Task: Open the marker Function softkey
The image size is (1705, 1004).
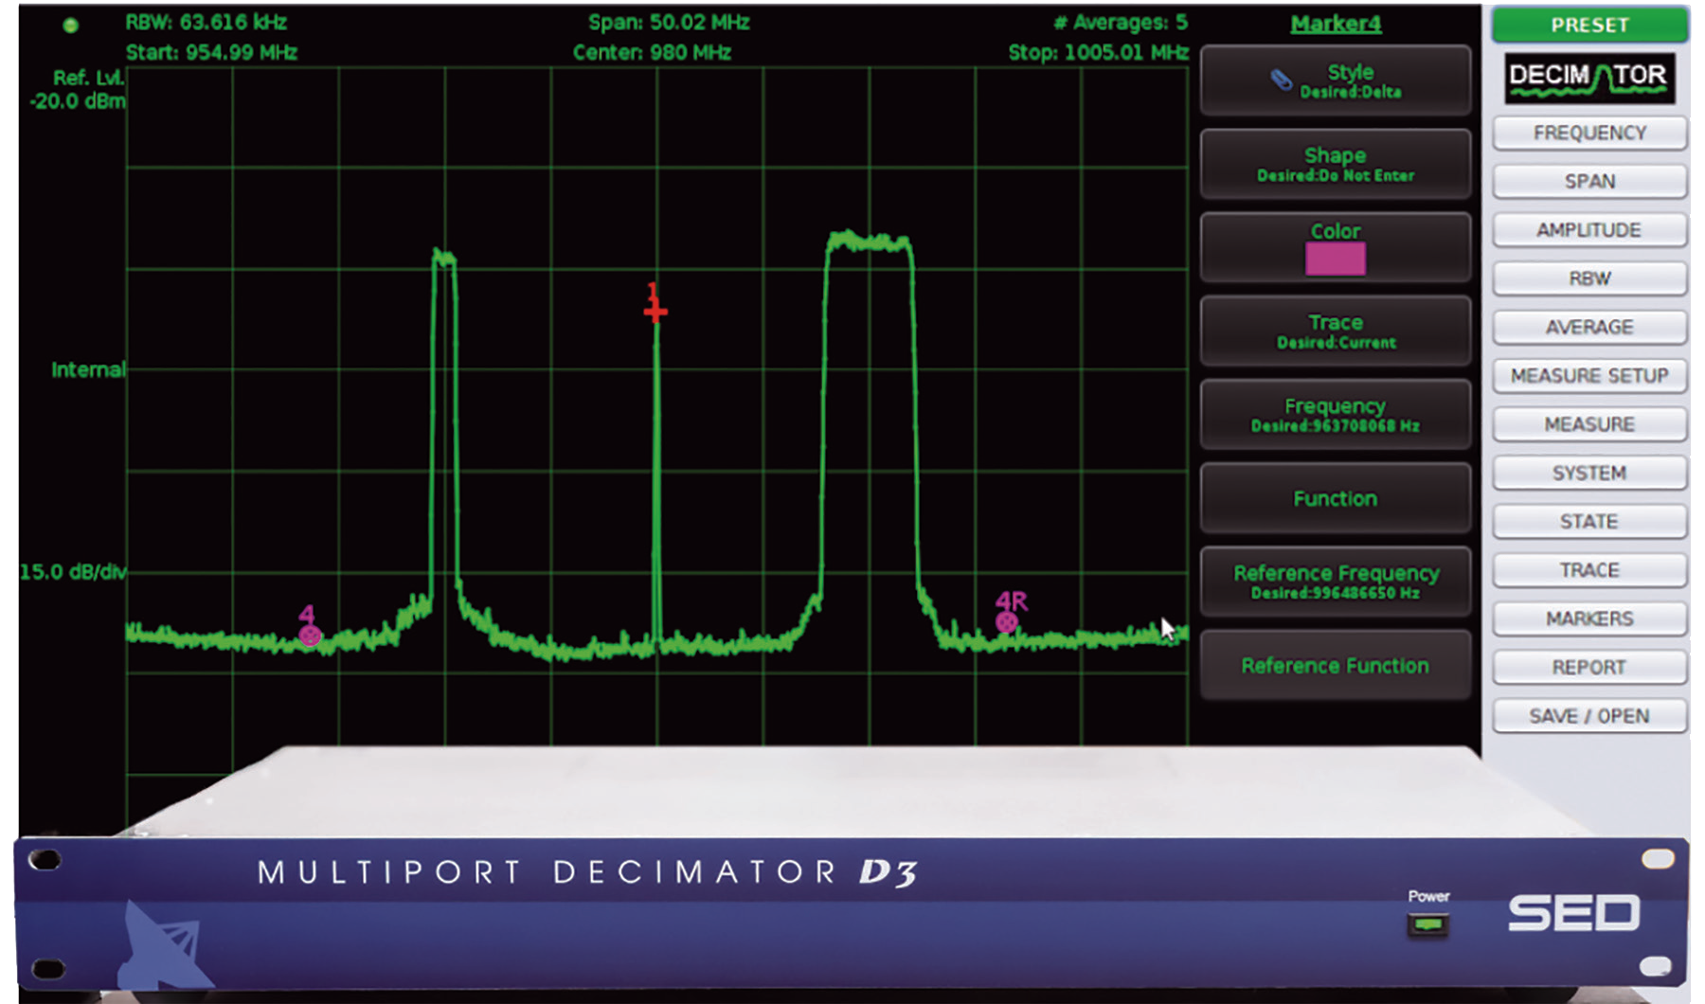Action: (1336, 498)
